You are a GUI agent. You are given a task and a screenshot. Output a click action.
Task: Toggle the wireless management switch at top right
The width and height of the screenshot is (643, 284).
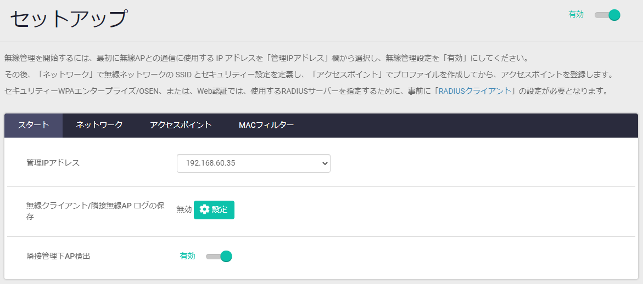pyautogui.click(x=607, y=15)
